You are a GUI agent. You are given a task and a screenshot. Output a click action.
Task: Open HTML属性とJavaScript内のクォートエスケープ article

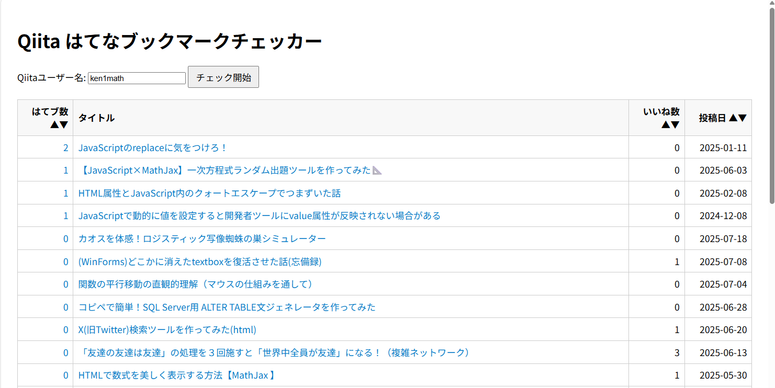pos(209,193)
